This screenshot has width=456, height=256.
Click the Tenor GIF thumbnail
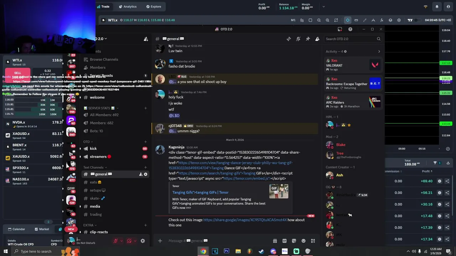[279, 191]
